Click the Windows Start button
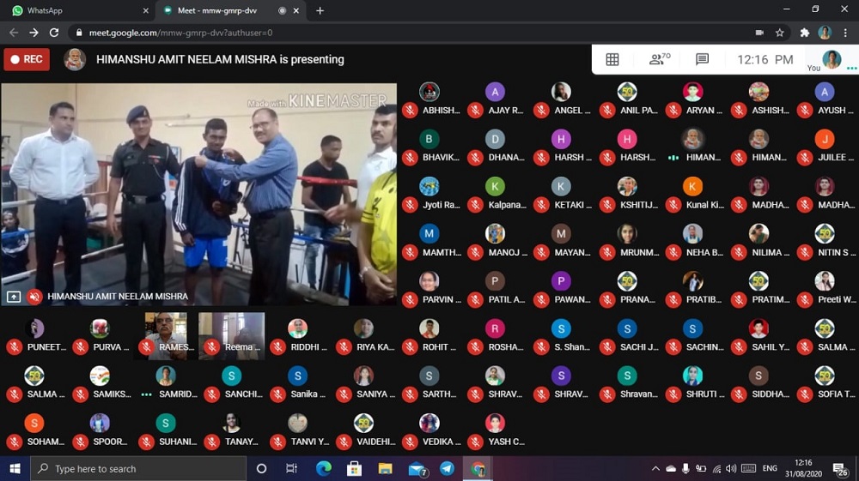859x481 pixels. click(15, 468)
